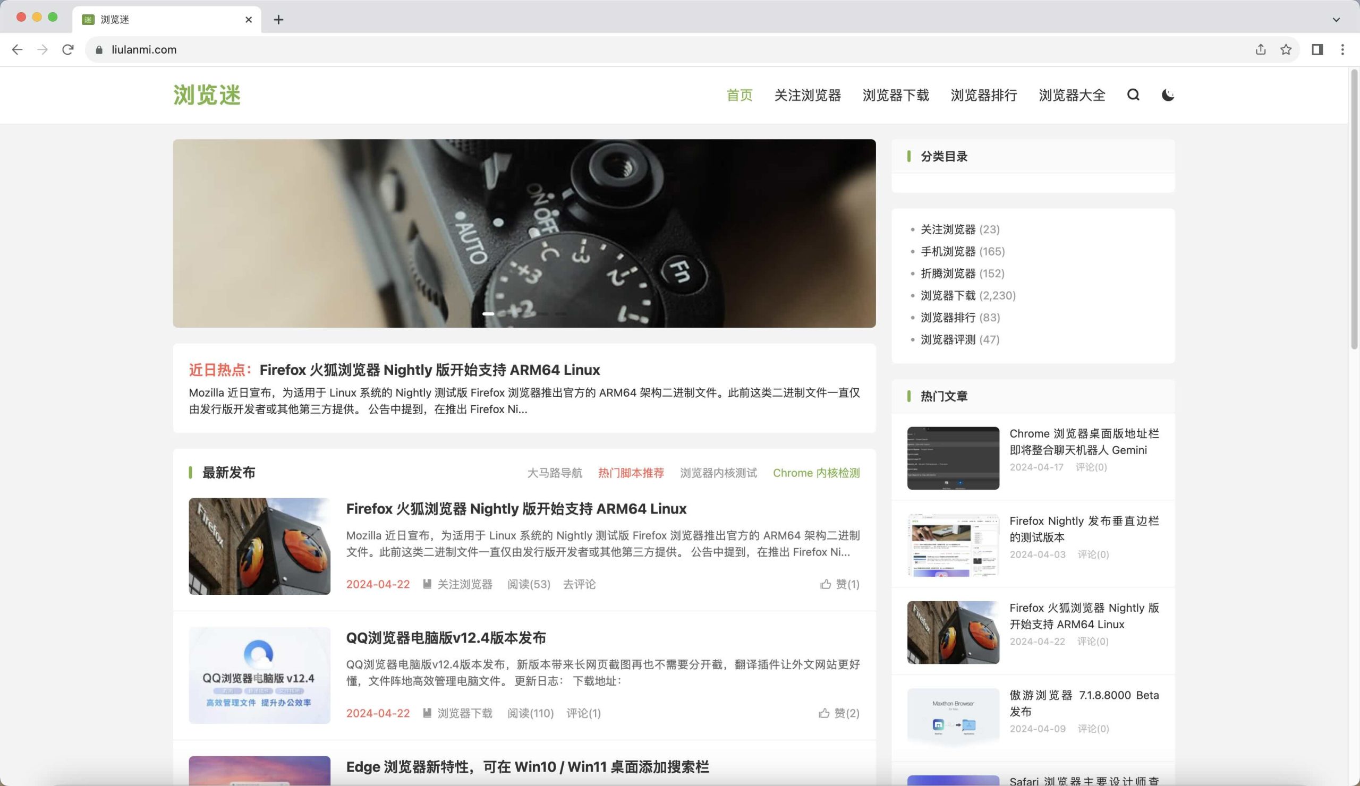This screenshot has width=1360, height=786.
Task: Open Firefox Nightly 垂直边栏 hot article
Action: [x=1084, y=528]
